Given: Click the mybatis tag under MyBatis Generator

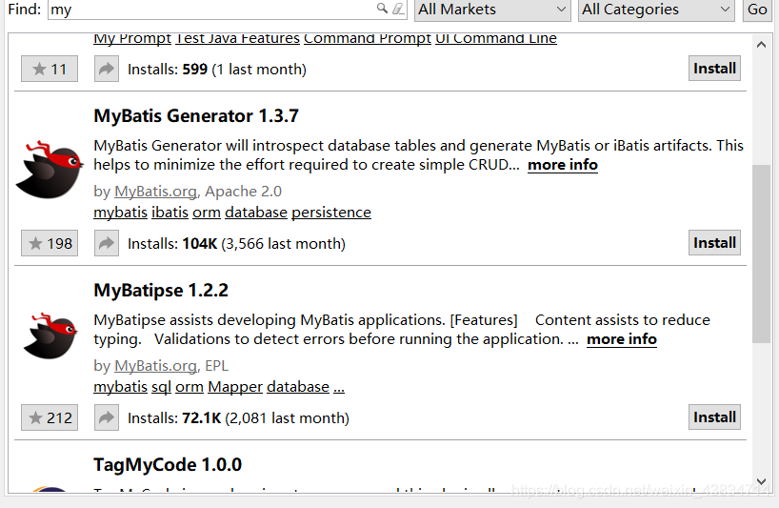Looking at the screenshot, I should 121,213.
